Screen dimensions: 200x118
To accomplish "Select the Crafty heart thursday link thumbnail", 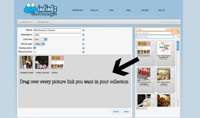I will click(164, 48).
